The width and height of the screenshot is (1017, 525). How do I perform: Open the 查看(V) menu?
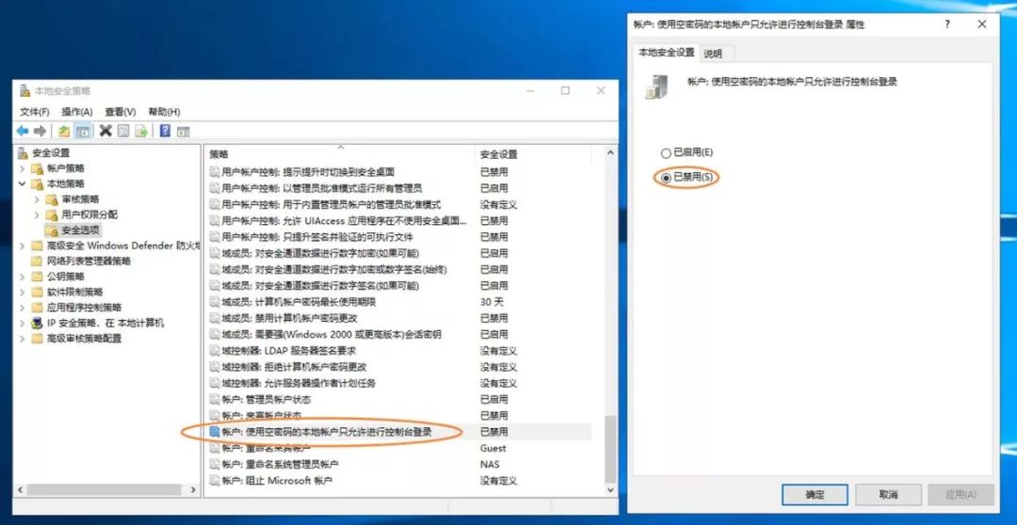[x=121, y=112]
